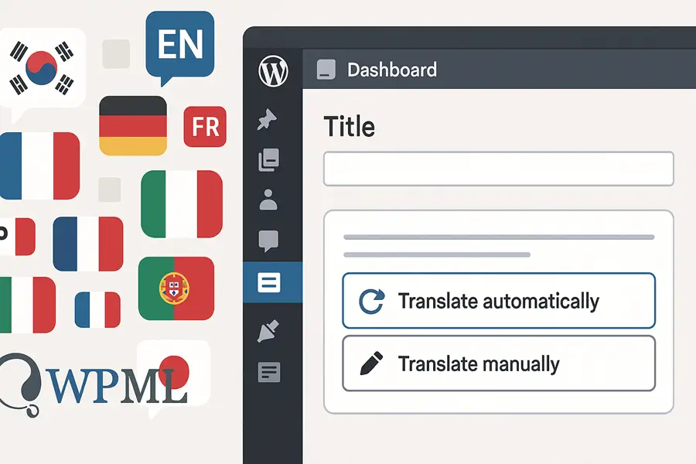Click the text-lines icon at sidebar bottom
This screenshot has width=696, height=464.
coord(269,372)
